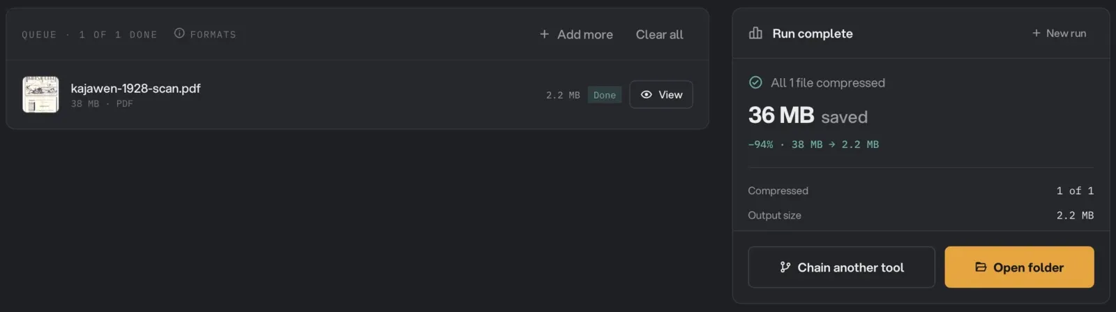Click the info icon beside FORMATS
This screenshot has width=1116, height=312.
(179, 34)
